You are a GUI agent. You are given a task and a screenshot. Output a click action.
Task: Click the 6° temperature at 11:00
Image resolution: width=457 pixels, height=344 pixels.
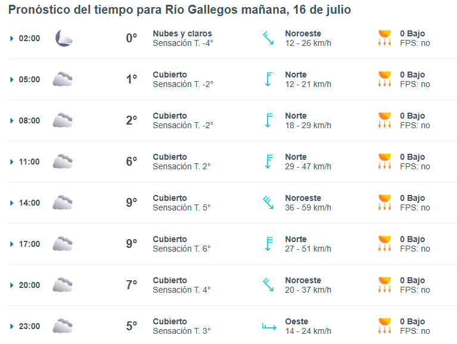131,162
